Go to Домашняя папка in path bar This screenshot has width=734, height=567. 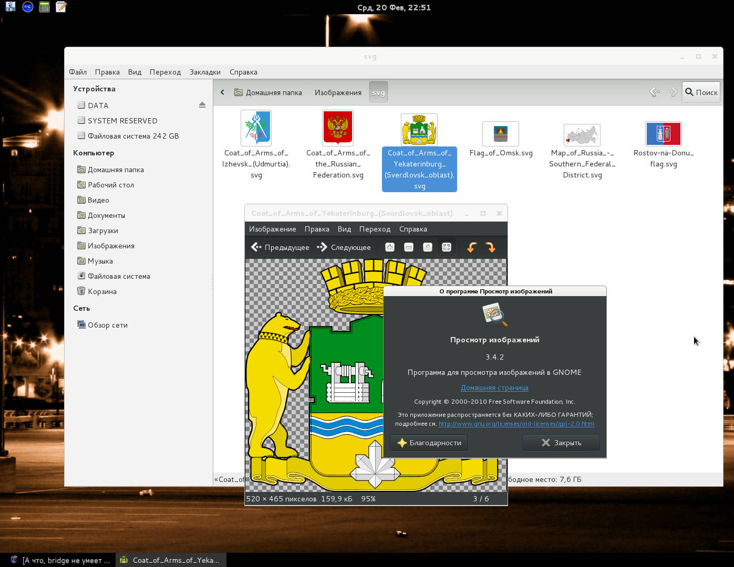click(268, 92)
